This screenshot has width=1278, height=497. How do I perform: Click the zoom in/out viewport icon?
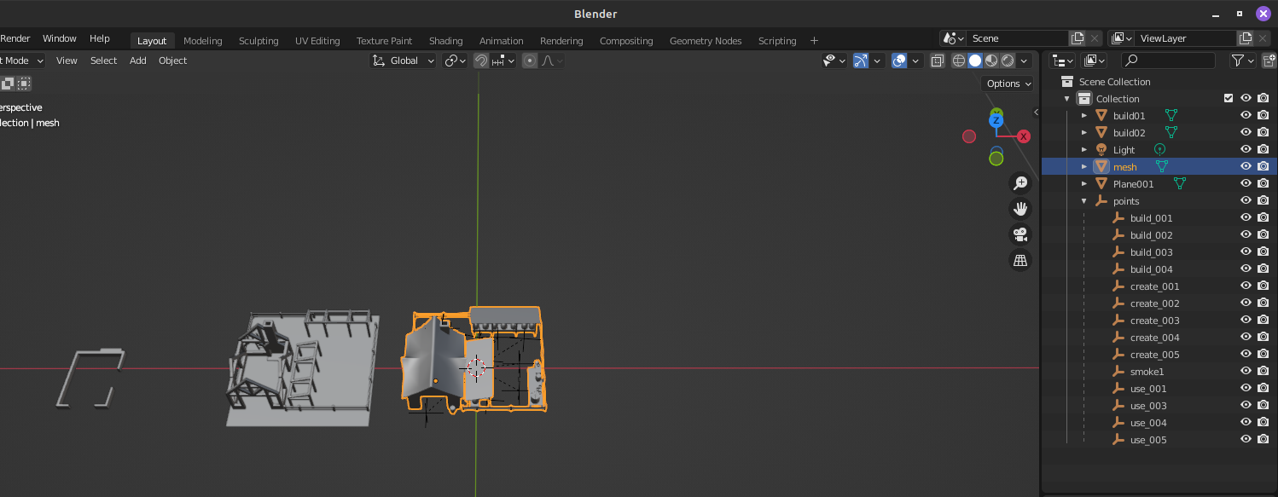coord(1019,182)
